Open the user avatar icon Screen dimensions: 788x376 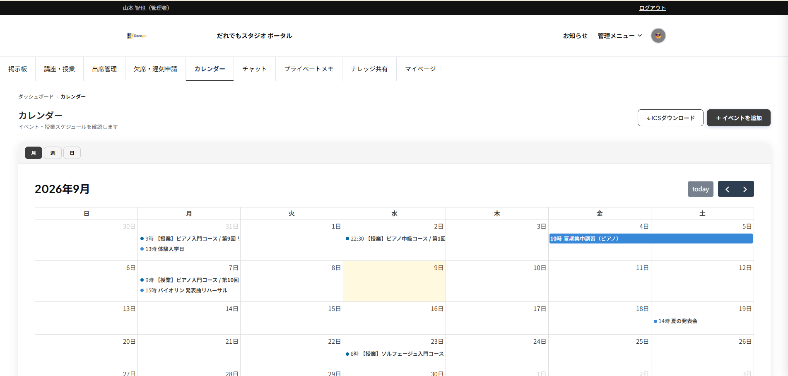(658, 36)
